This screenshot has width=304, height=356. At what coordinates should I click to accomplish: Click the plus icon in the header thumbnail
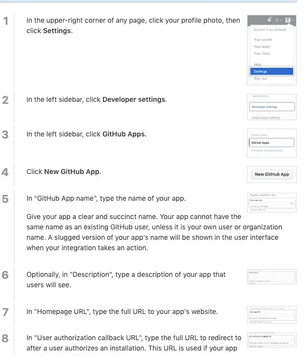click(x=277, y=20)
